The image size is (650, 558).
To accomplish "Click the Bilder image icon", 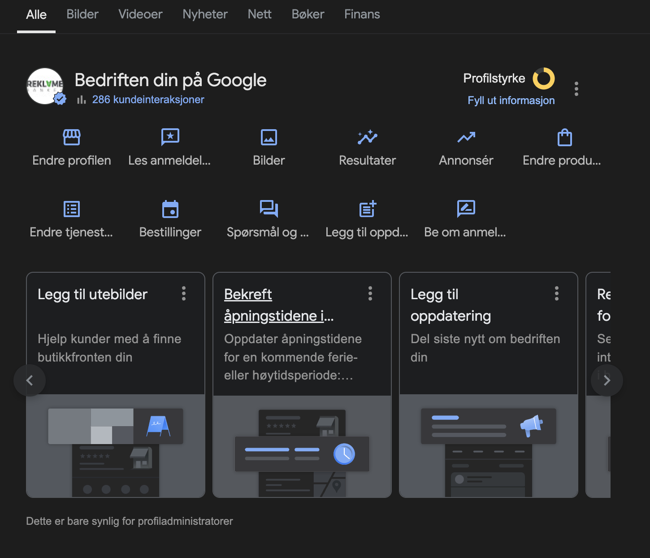I will [269, 137].
